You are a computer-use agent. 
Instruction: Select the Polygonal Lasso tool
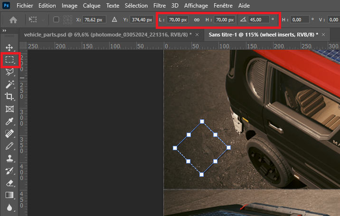[x=9, y=72]
